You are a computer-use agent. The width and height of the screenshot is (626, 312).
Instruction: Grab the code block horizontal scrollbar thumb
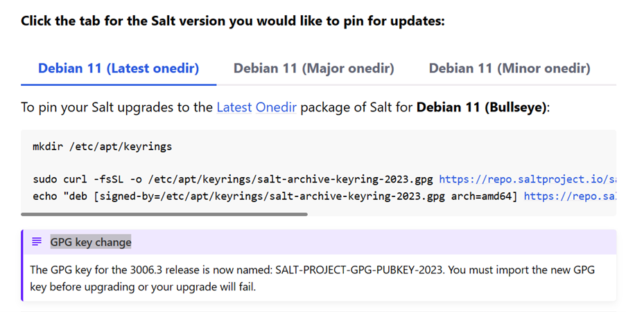point(164,214)
